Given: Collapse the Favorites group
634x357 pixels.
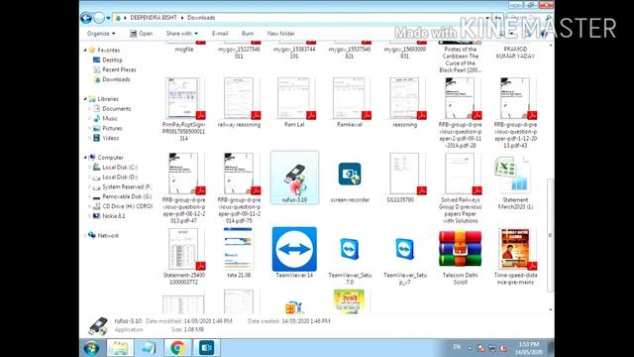Looking at the screenshot, I should click(x=85, y=51).
